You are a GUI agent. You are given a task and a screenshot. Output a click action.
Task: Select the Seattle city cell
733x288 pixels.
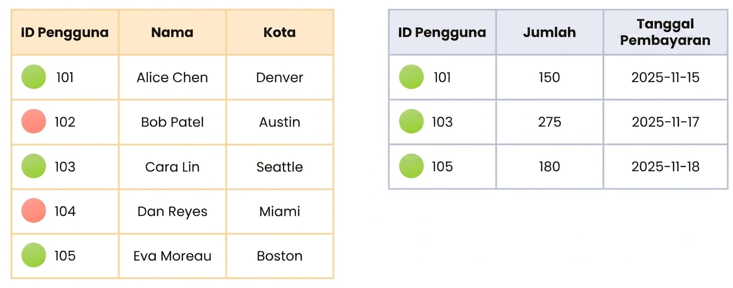click(x=280, y=166)
